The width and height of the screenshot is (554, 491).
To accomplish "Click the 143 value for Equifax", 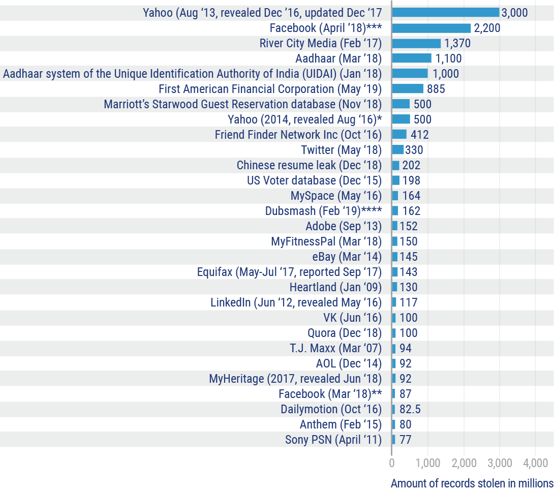I will click(409, 271).
